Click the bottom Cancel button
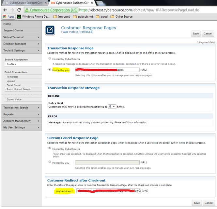217x209 pixels. (x=209, y=203)
